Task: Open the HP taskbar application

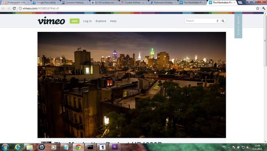Action: click(41, 147)
